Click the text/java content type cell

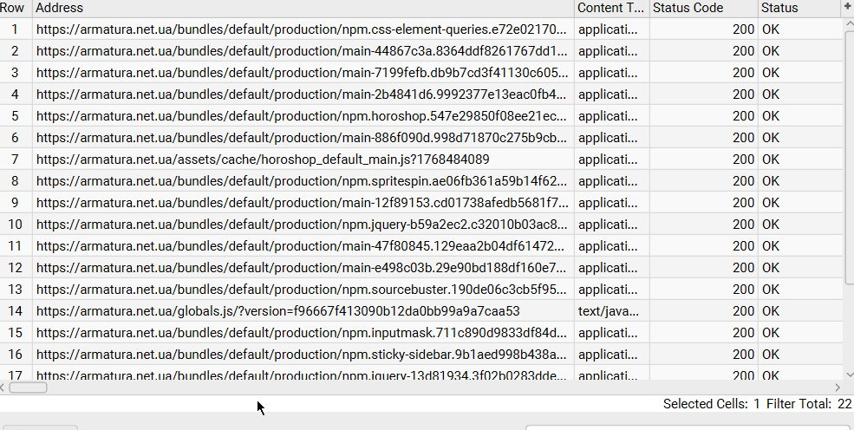[610, 310]
